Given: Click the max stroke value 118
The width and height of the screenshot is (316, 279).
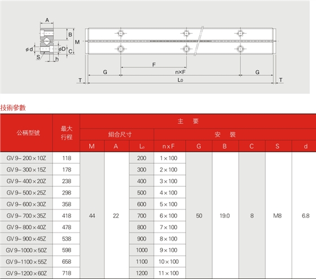Looking at the screenshot, I should pyautogui.click(x=67, y=158).
